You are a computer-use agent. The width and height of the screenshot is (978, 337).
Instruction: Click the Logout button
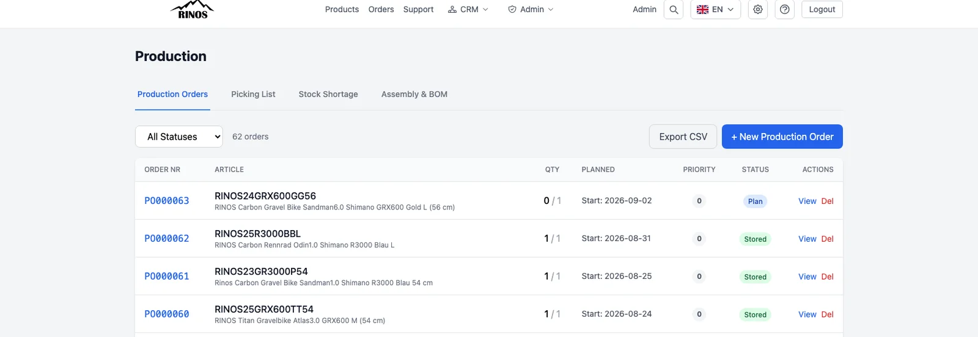(x=822, y=9)
